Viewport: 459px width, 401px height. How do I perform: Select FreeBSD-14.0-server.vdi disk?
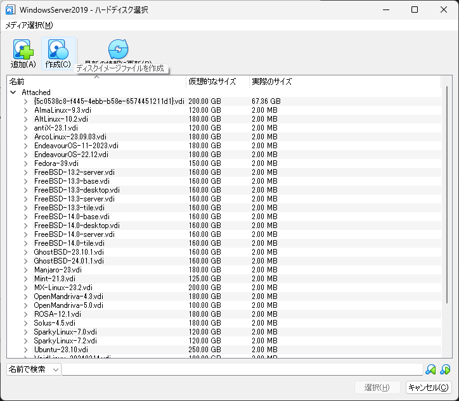[x=74, y=234]
